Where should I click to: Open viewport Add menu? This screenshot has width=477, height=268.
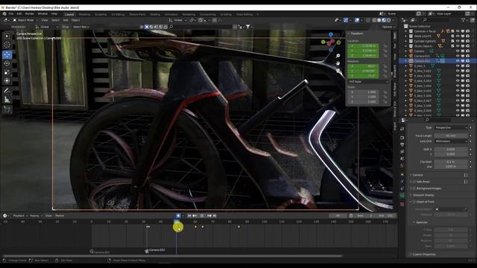tap(66, 20)
